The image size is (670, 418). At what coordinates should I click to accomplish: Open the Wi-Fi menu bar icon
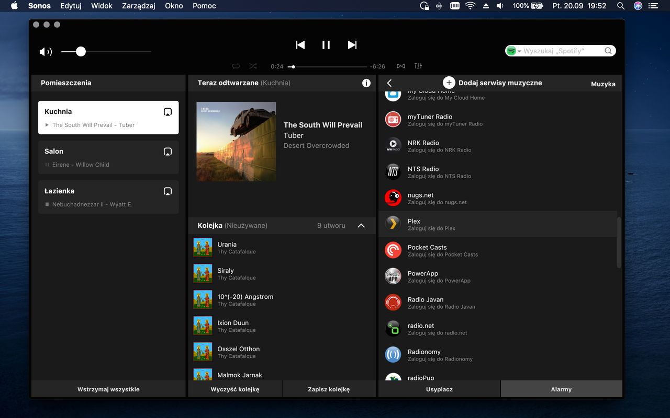click(470, 6)
